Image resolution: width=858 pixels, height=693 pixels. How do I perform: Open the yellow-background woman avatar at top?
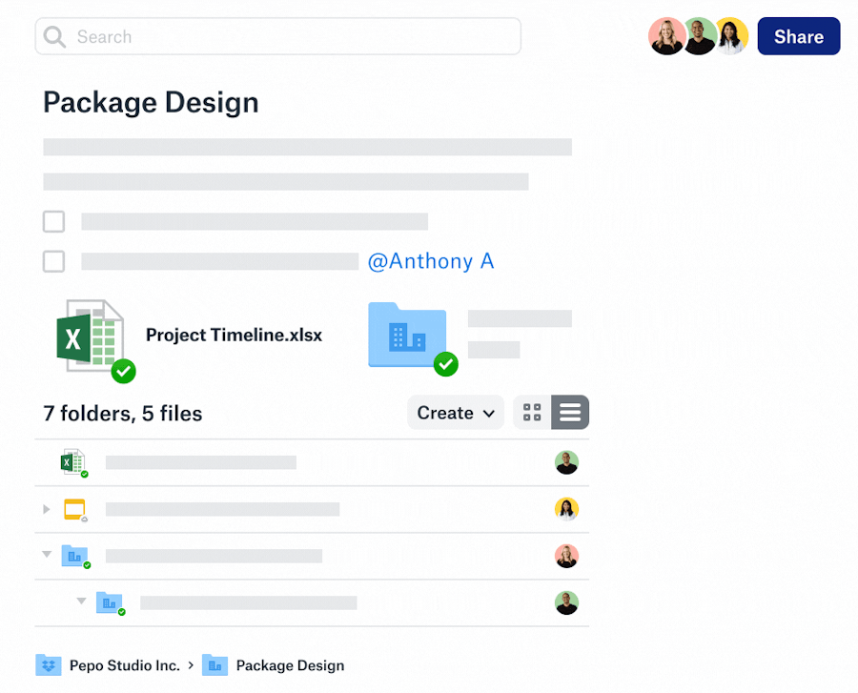[x=731, y=36]
